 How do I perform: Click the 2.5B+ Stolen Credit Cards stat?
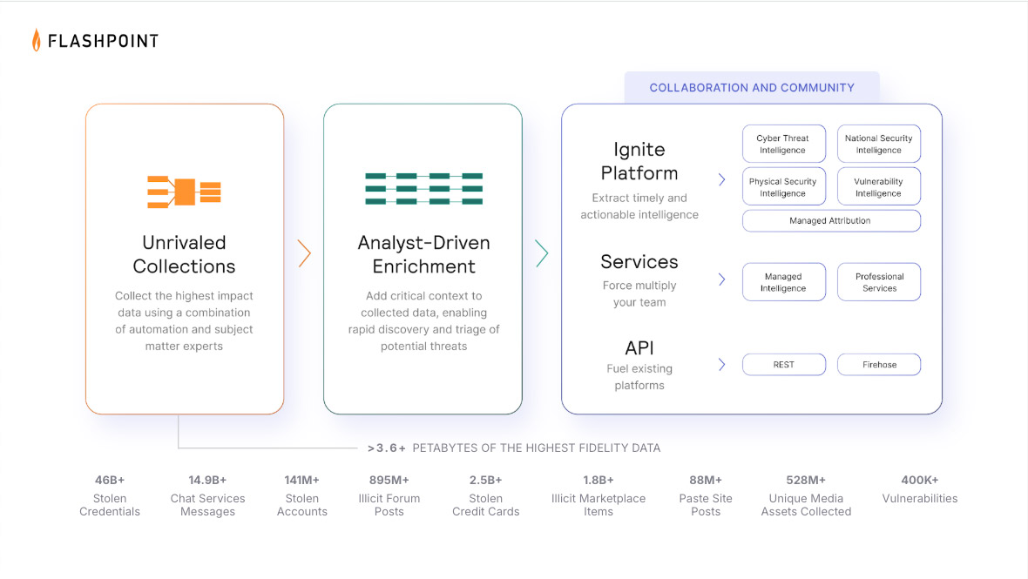[486, 495]
